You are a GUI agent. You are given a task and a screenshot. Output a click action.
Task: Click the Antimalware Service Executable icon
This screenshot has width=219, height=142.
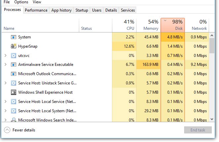[x=14, y=65]
